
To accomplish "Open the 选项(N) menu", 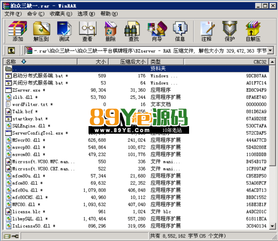I will tap(86, 14).
